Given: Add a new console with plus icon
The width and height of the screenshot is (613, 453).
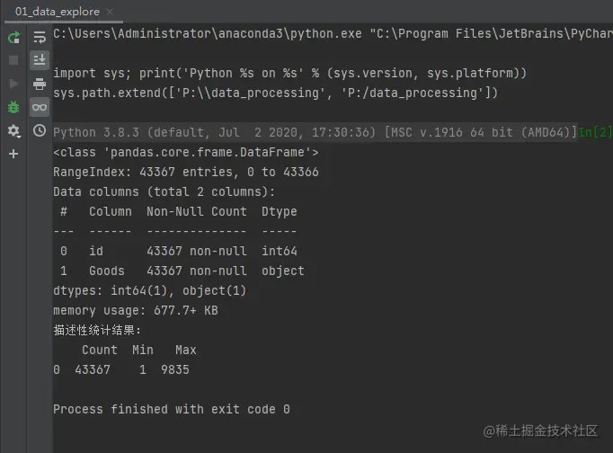Looking at the screenshot, I should click(13, 154).
